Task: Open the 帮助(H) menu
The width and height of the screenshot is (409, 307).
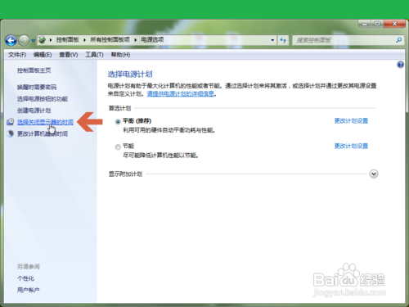Action: [x=120, y=55]
